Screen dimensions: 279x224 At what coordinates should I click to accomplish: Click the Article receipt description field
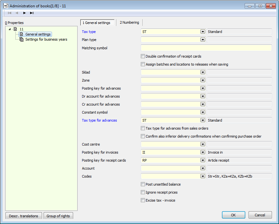pyautogui.click(x=240, y=160)
